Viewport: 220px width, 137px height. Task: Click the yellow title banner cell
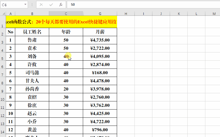(61, 22)
